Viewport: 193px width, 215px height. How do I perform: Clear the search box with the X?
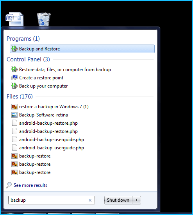90,200
